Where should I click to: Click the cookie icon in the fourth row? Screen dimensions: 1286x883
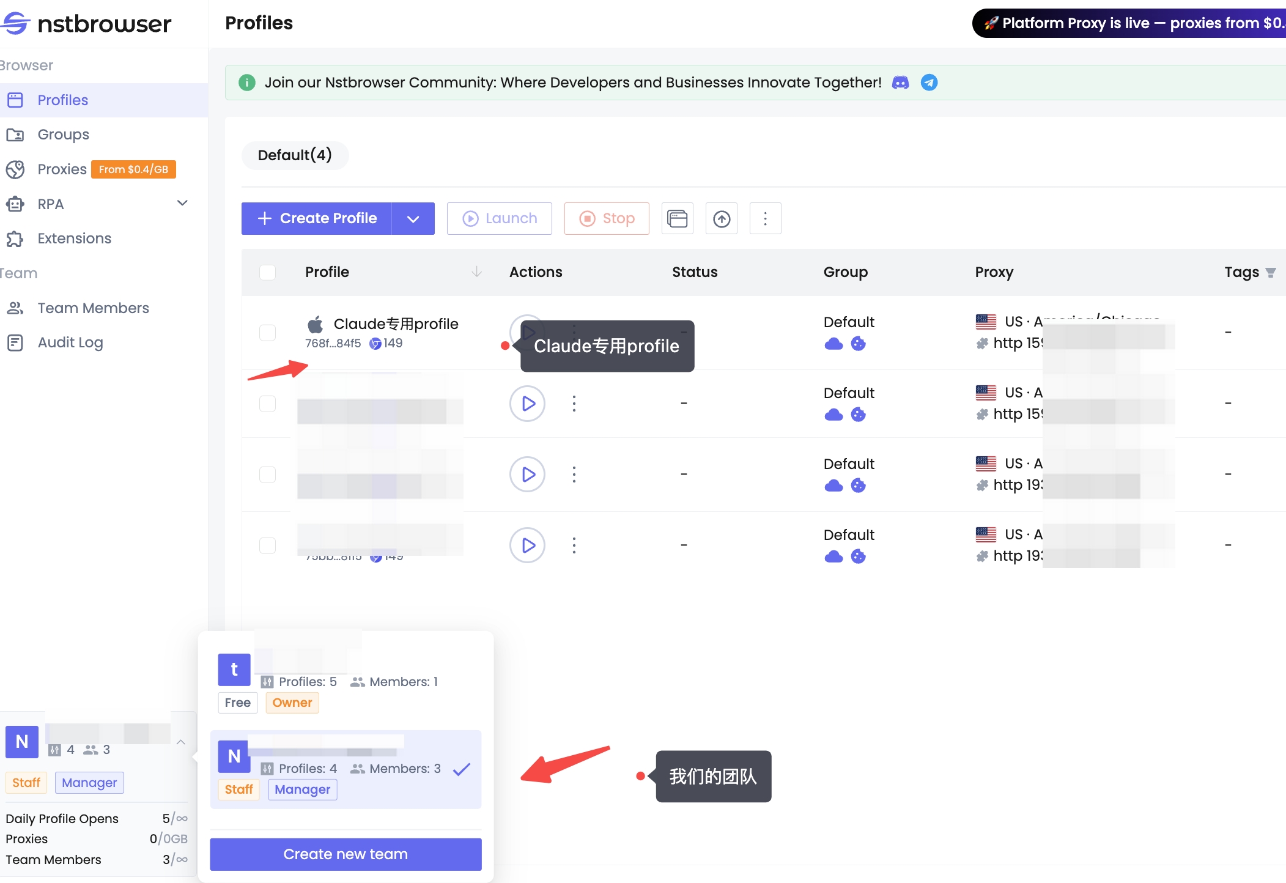click(859, 556)
